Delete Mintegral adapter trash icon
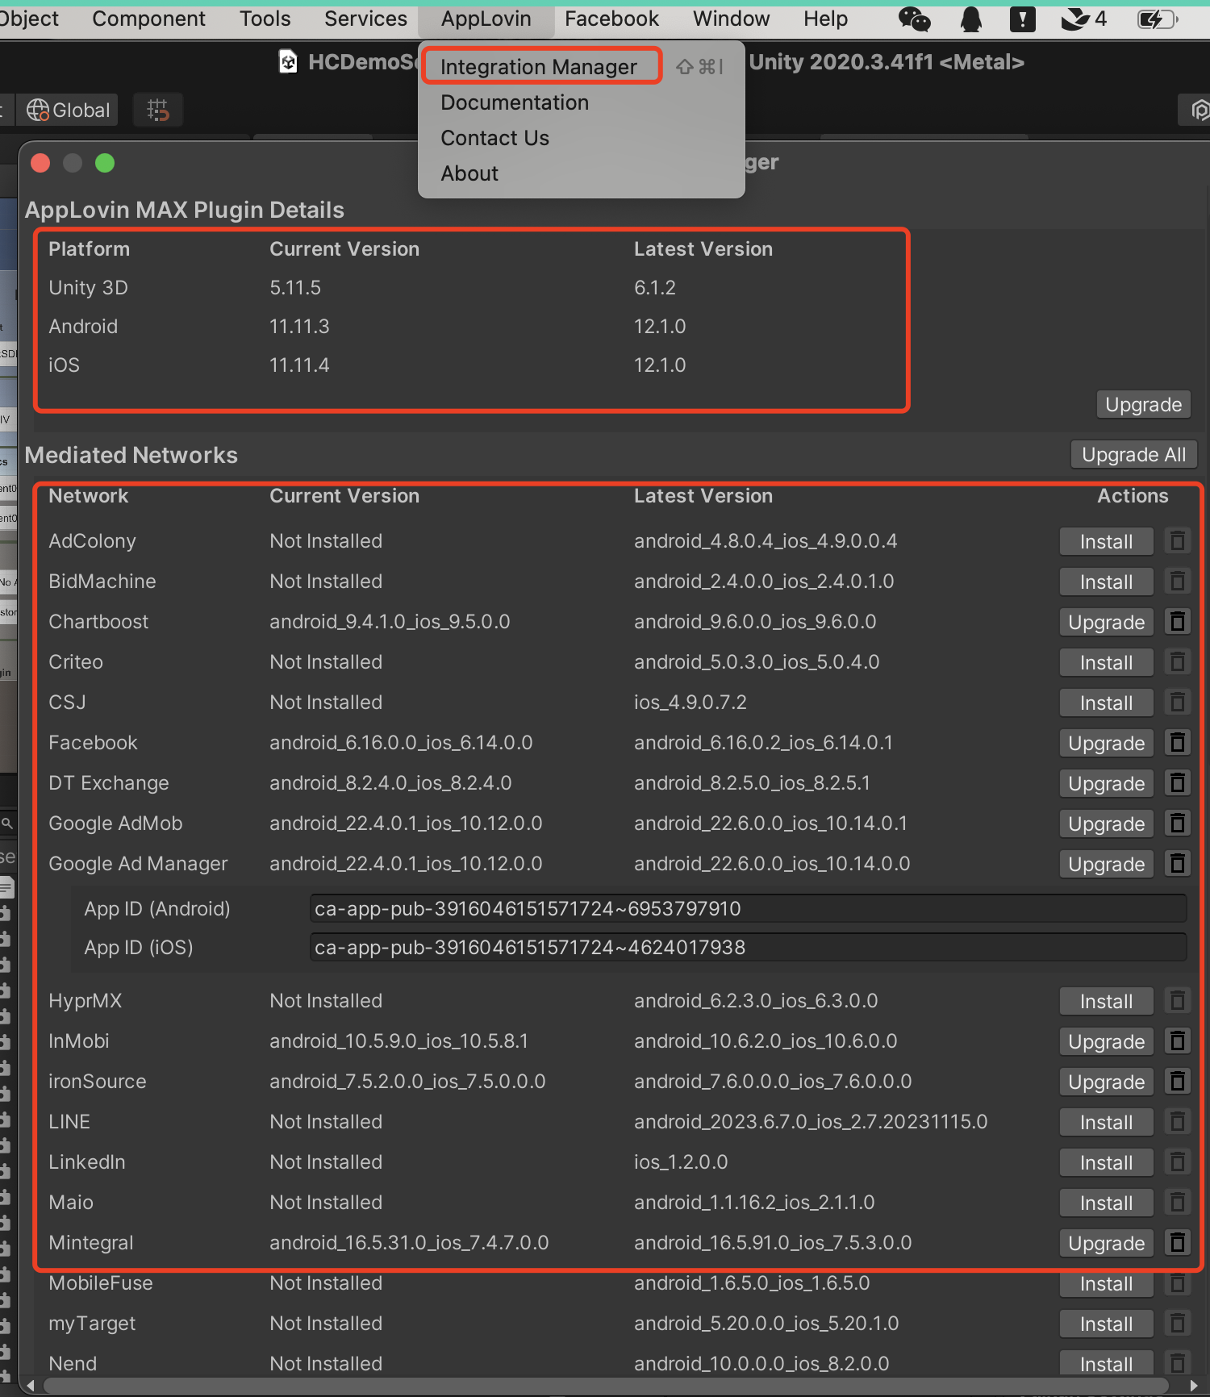The height and width of the screenshot is (1397, 1210). 1178,1243
